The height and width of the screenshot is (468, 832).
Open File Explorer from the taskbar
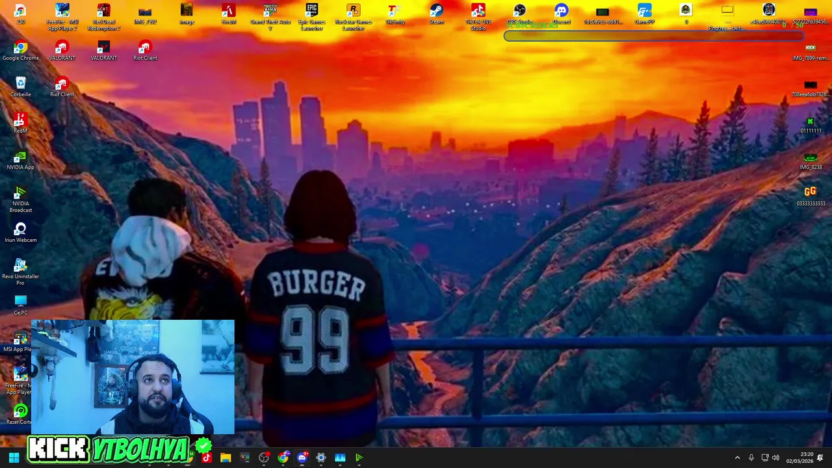click(x=226, y=458)
